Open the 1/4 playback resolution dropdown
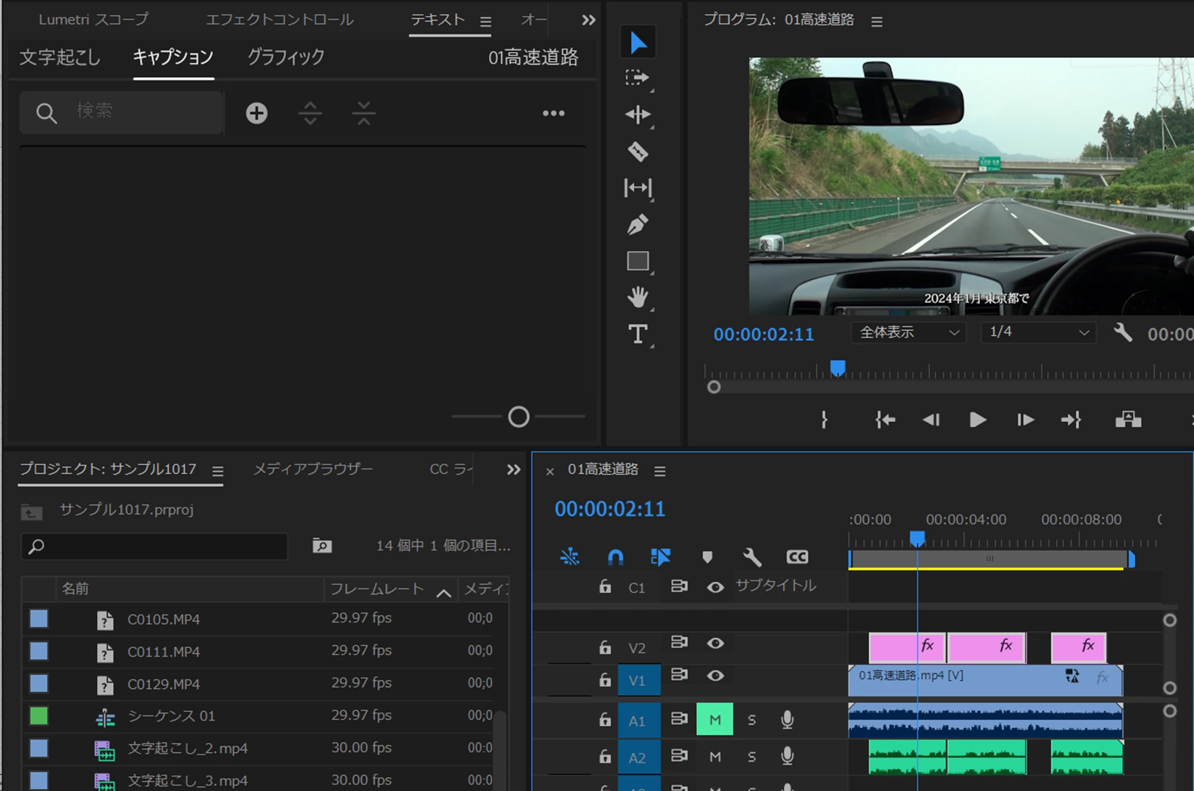1194x791 pixels. click(1038, 332)
